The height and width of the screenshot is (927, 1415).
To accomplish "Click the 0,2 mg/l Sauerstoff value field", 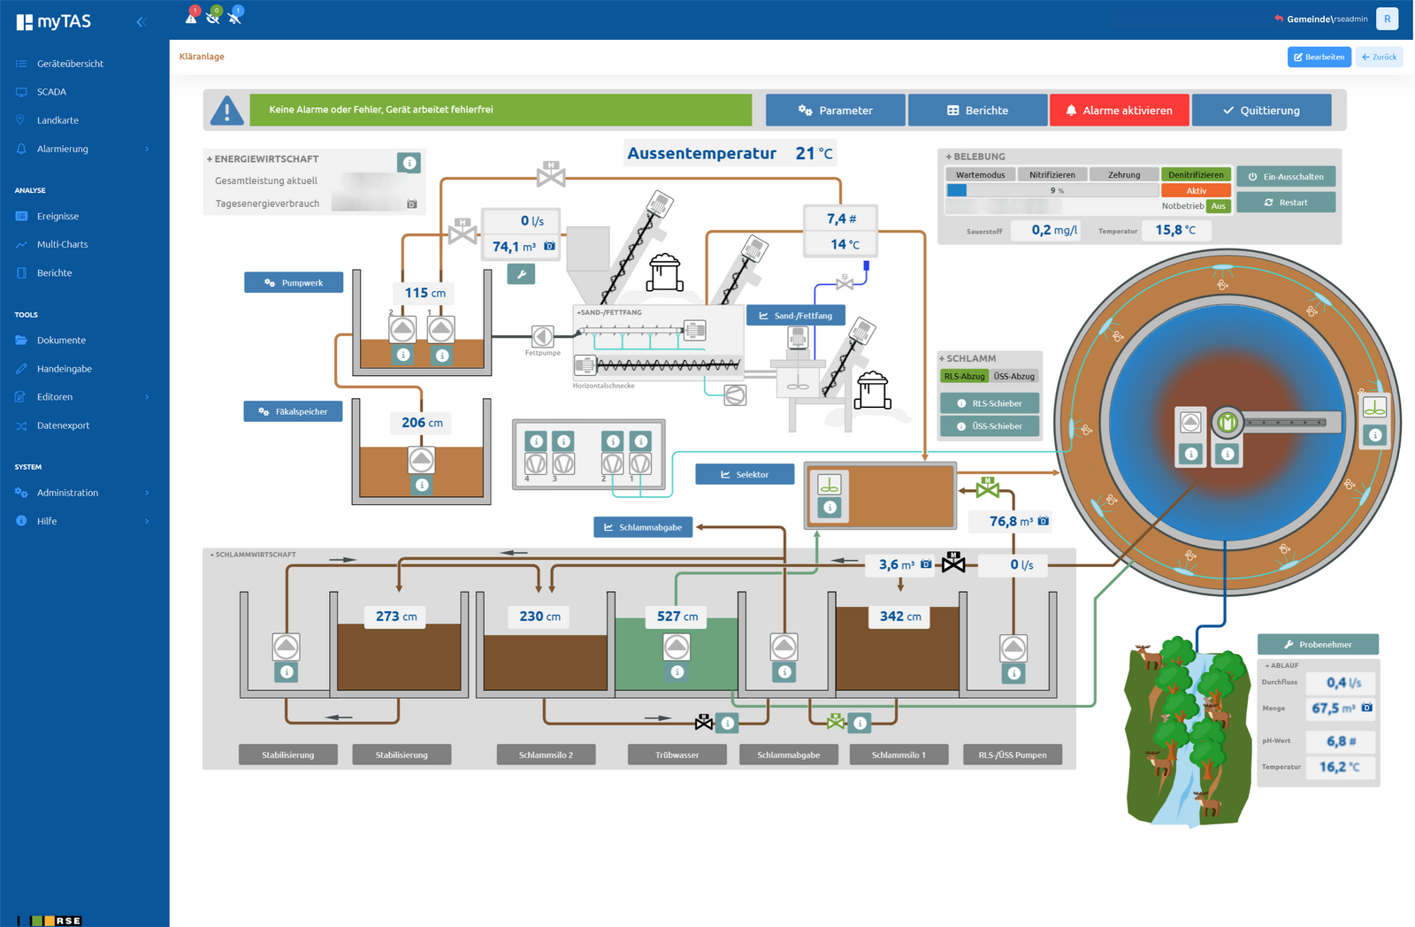I will click(1045, 230).
